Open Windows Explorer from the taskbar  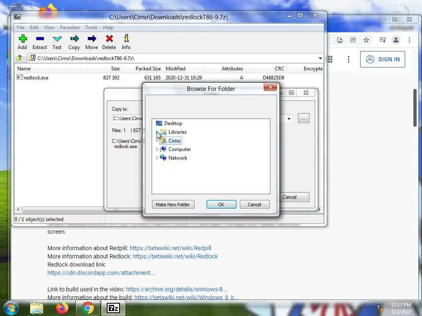[37, 308]
